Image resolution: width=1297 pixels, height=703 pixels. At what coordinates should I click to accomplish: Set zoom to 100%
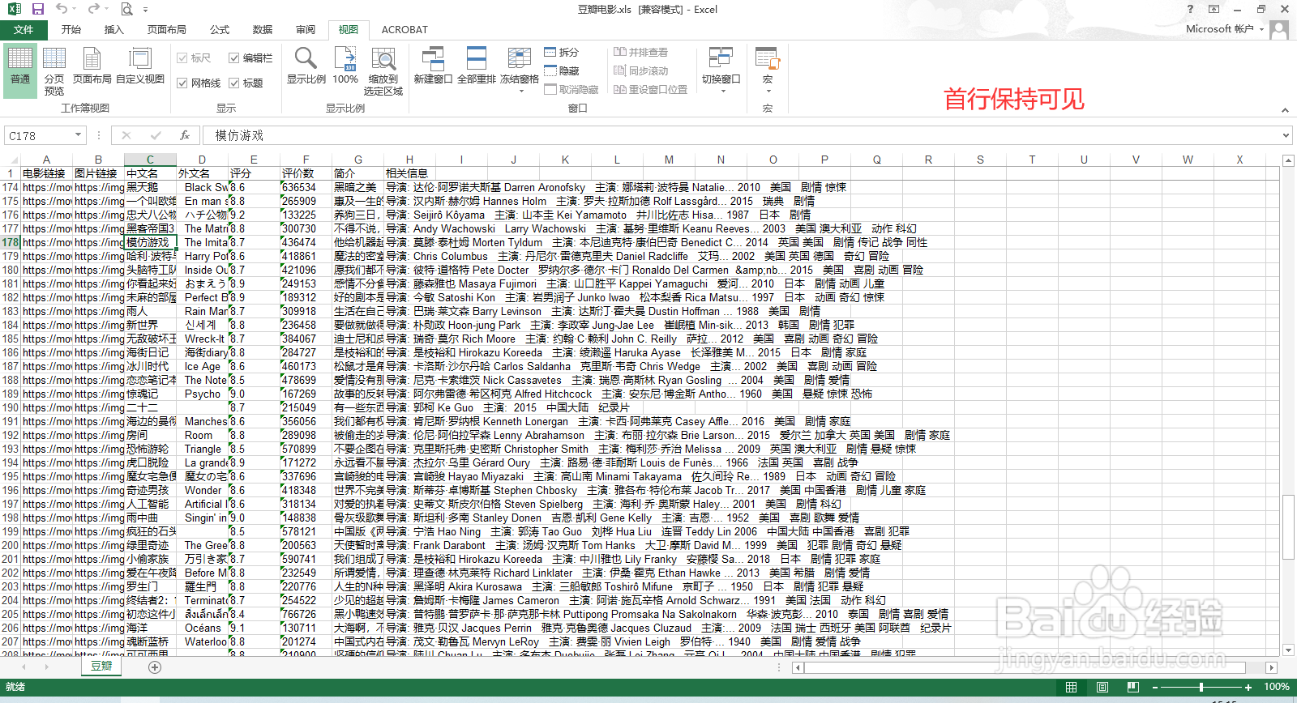pos(345,65)
